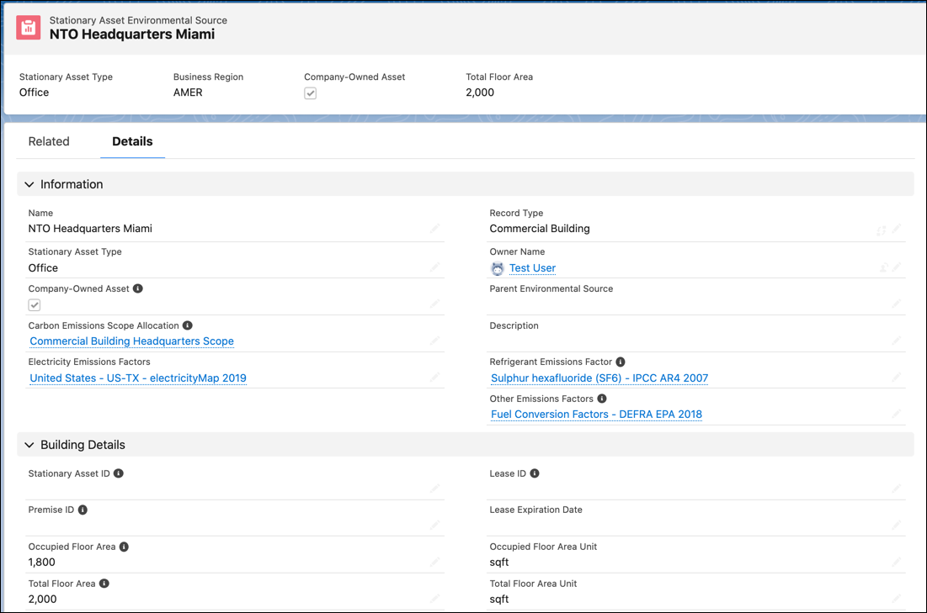Edit Stationary Asset Type via pencil icon
Screen dimensions: 927x613
click(x=435, y=267)
